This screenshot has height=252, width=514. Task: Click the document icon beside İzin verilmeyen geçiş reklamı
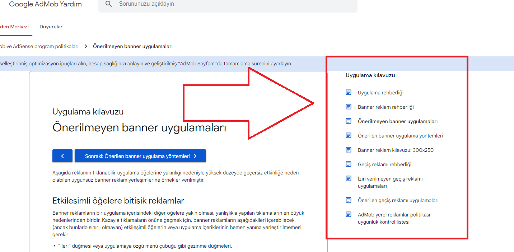point(348,178)
